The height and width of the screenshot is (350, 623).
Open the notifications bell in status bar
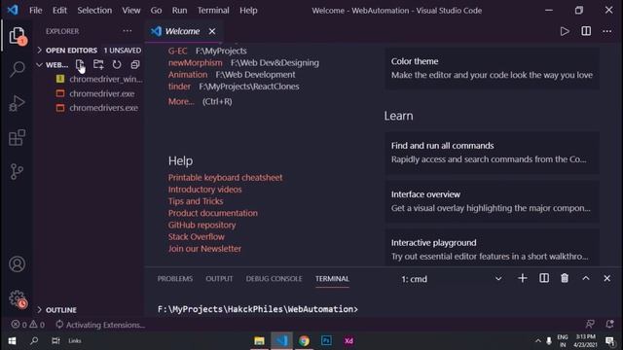tap(609, 324)
